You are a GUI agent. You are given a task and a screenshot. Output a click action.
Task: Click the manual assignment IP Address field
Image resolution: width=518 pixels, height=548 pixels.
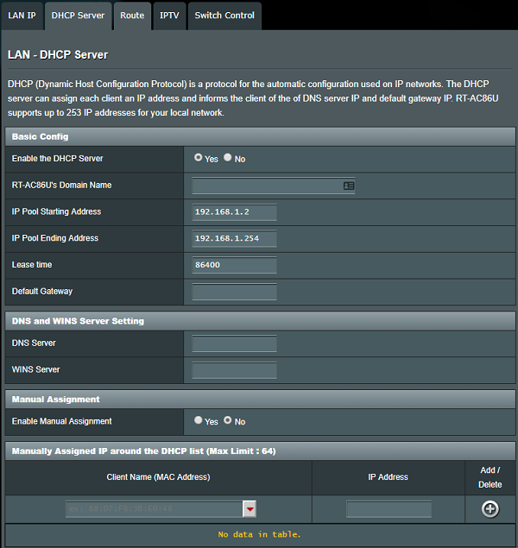(x=388, y=509)
